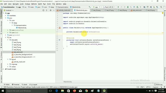Expand Gradle Scripts node
Image resolution: width=166 pixels, height=93 pixels.
coord(4,69)
